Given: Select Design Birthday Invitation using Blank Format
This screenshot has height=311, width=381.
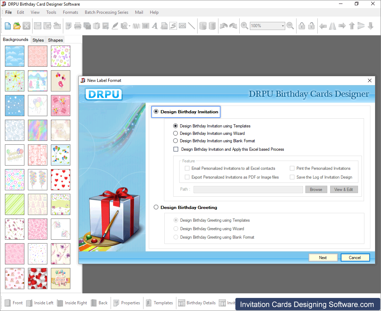Looking at the screenshot, I should (x=175, y=141).
